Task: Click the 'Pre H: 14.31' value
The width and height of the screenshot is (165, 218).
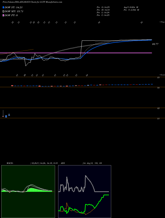Action: click(103, 10)
